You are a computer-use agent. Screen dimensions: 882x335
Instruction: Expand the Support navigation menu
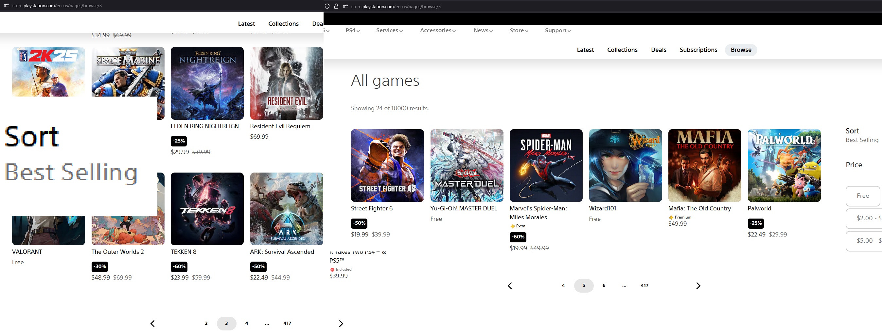[x=558, y=30]
